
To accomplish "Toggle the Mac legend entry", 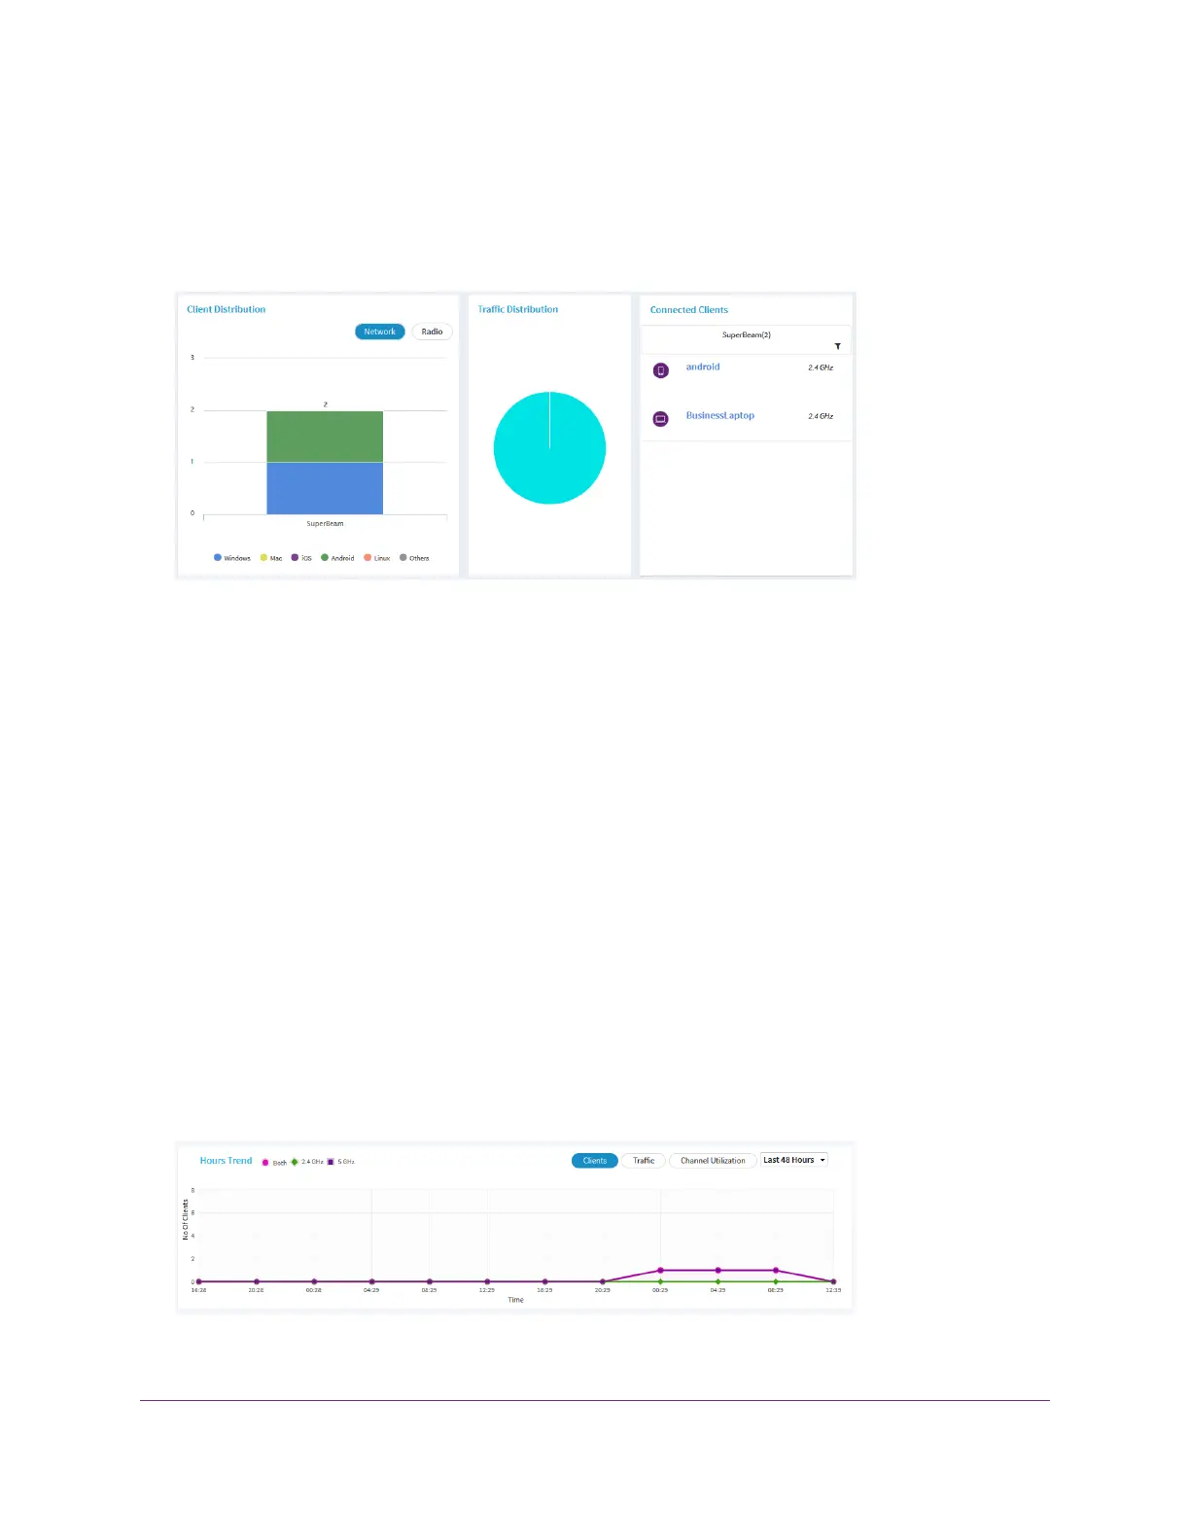I will pyautogui.click(x=271, y=558).
